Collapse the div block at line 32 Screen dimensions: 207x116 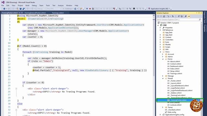coord(16,110)
